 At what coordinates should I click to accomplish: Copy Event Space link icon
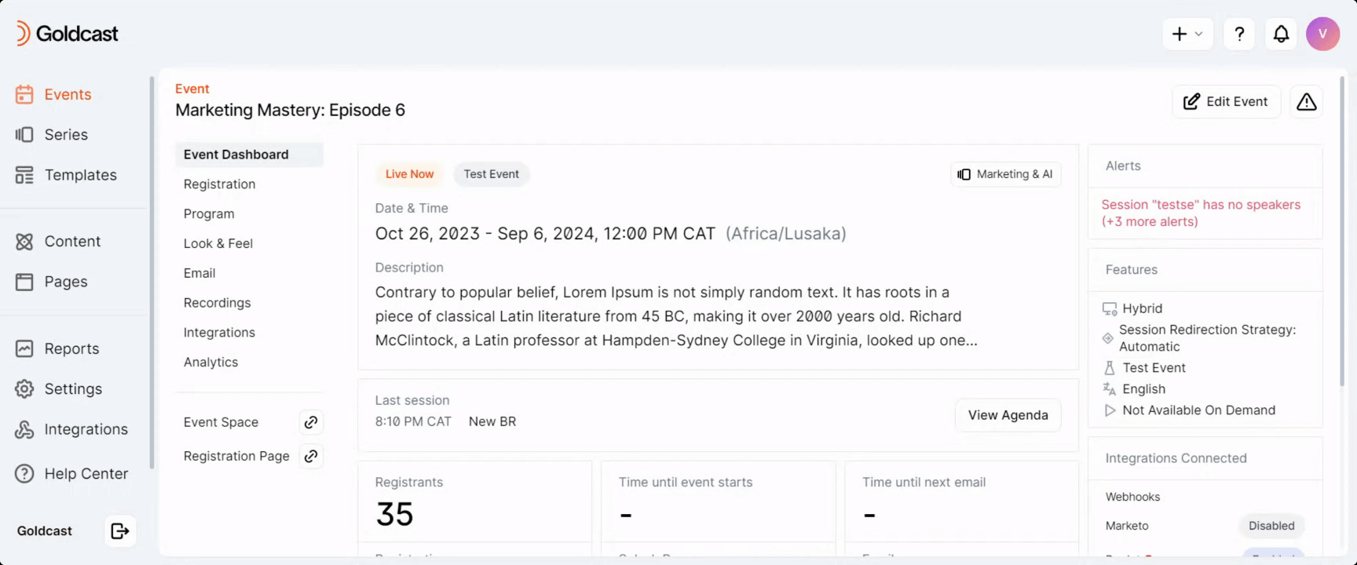[x=311, y=422]
